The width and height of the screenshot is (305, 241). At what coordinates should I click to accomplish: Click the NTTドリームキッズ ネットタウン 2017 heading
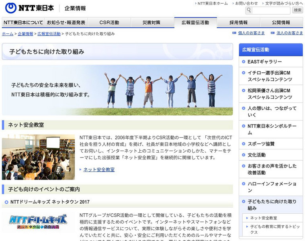(x=50, y=202)
